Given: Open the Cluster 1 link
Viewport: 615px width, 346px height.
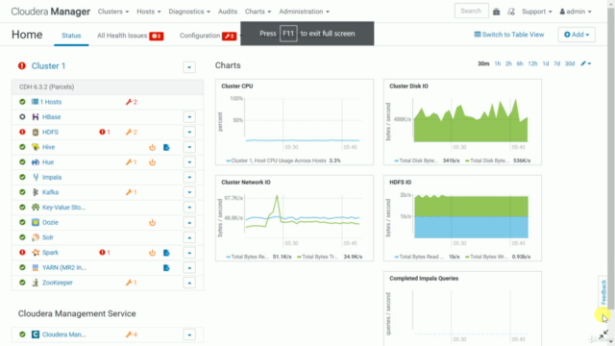Looking at the screenshot, I should [x=48, y=66].
